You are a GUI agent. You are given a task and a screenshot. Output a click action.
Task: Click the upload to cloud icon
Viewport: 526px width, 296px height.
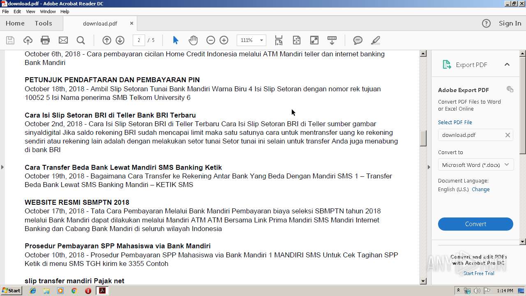tap(28, 40)
